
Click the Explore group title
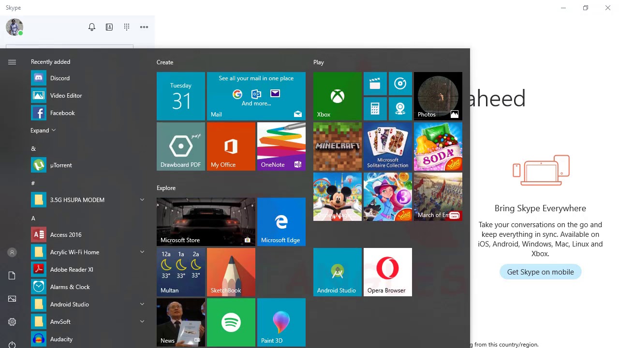click(x=166, y=188)
